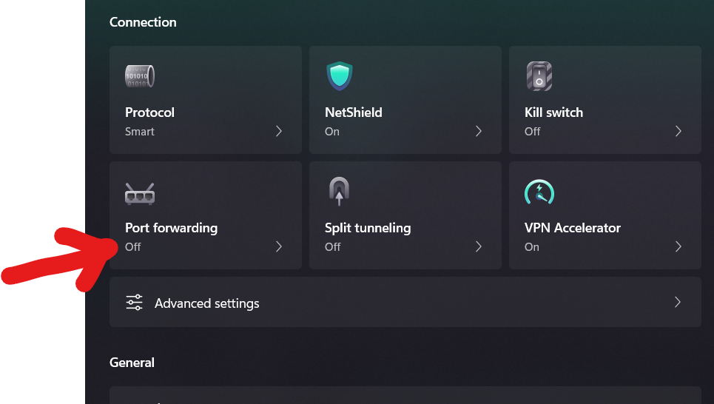
Task: Expand the NetShield chevron arrow
Action: [479, 131]
